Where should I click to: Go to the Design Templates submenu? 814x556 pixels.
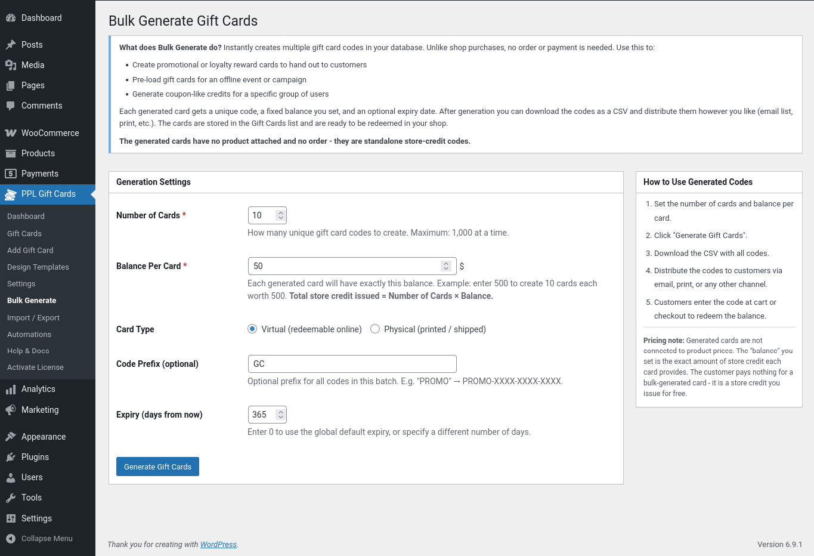tap(38, 267)
